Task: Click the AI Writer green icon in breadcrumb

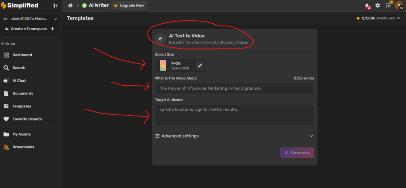Action: (84, 5)
